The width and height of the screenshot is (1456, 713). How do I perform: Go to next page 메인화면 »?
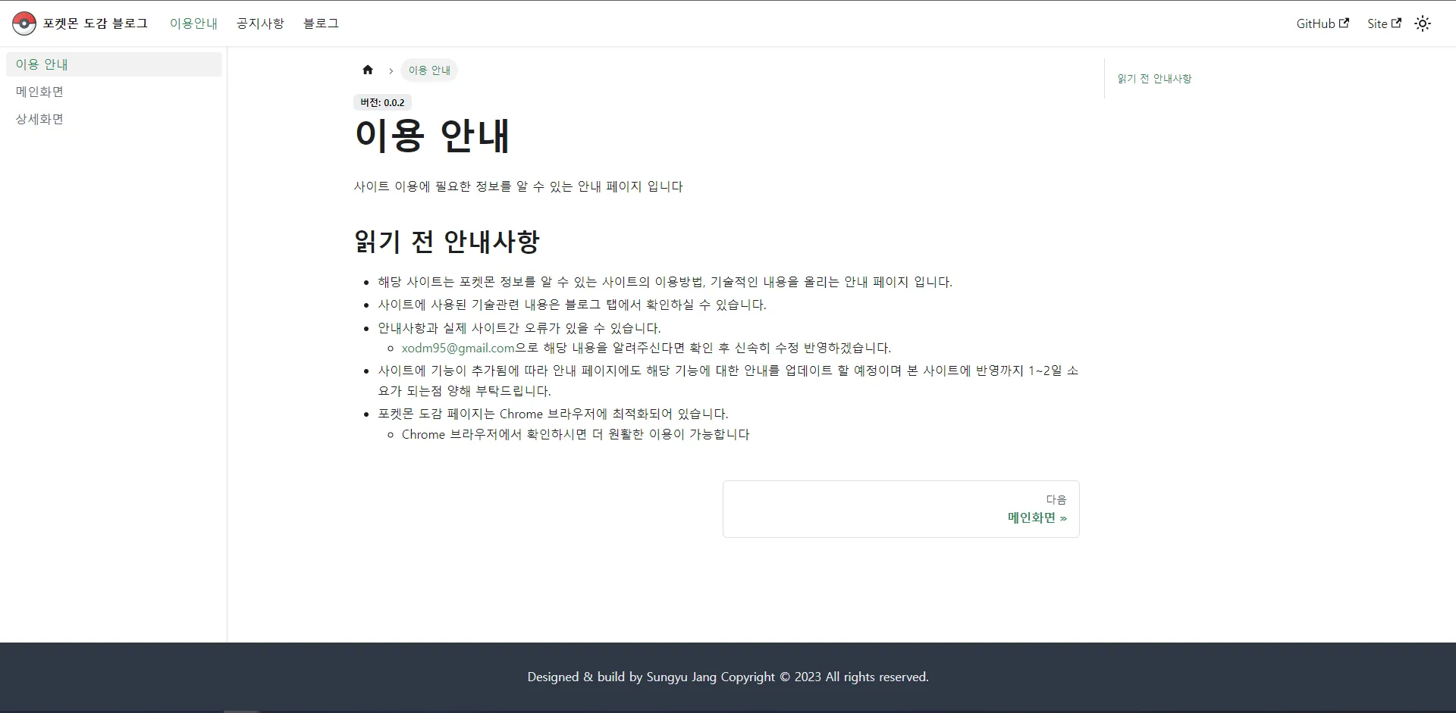[x=1037, y=518]
